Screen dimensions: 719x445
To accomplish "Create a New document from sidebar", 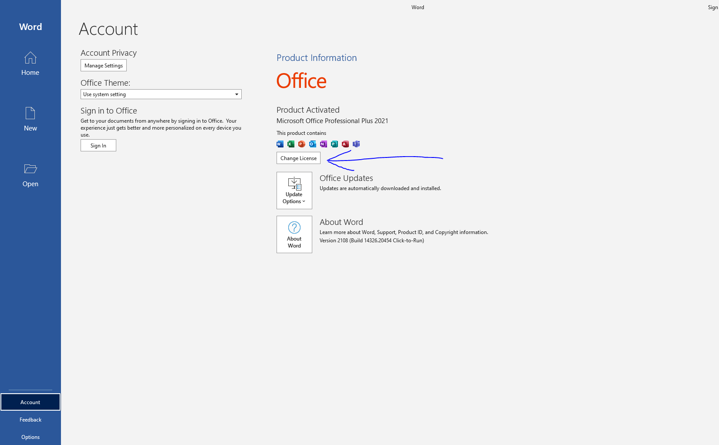I will coord(30,119).
